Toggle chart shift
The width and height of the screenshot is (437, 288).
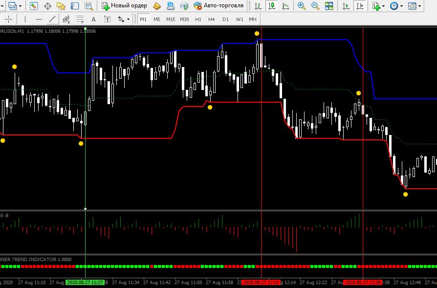(360, 5)
